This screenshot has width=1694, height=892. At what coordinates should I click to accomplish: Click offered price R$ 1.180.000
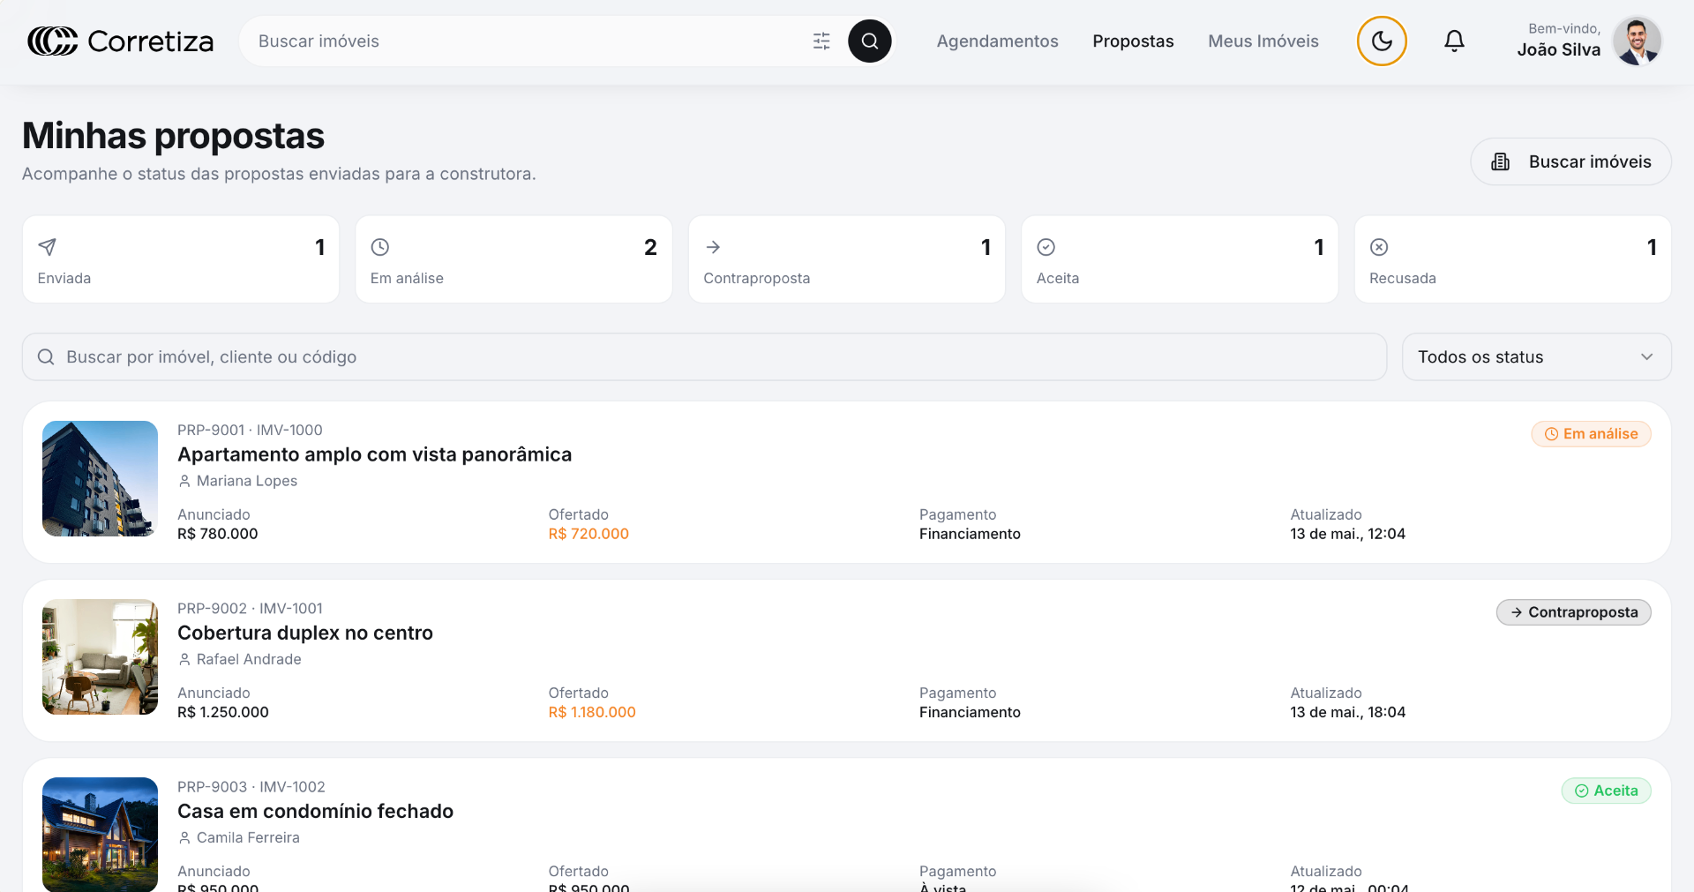[592, 712]
